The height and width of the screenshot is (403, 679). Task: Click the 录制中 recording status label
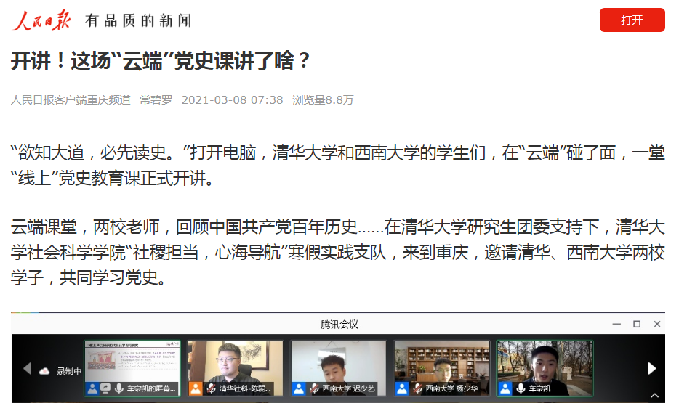click(x=69, y=371)
